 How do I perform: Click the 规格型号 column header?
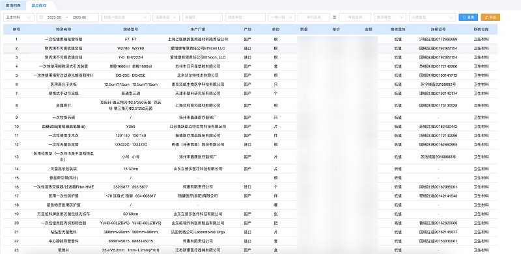click(x=131, y=29)
